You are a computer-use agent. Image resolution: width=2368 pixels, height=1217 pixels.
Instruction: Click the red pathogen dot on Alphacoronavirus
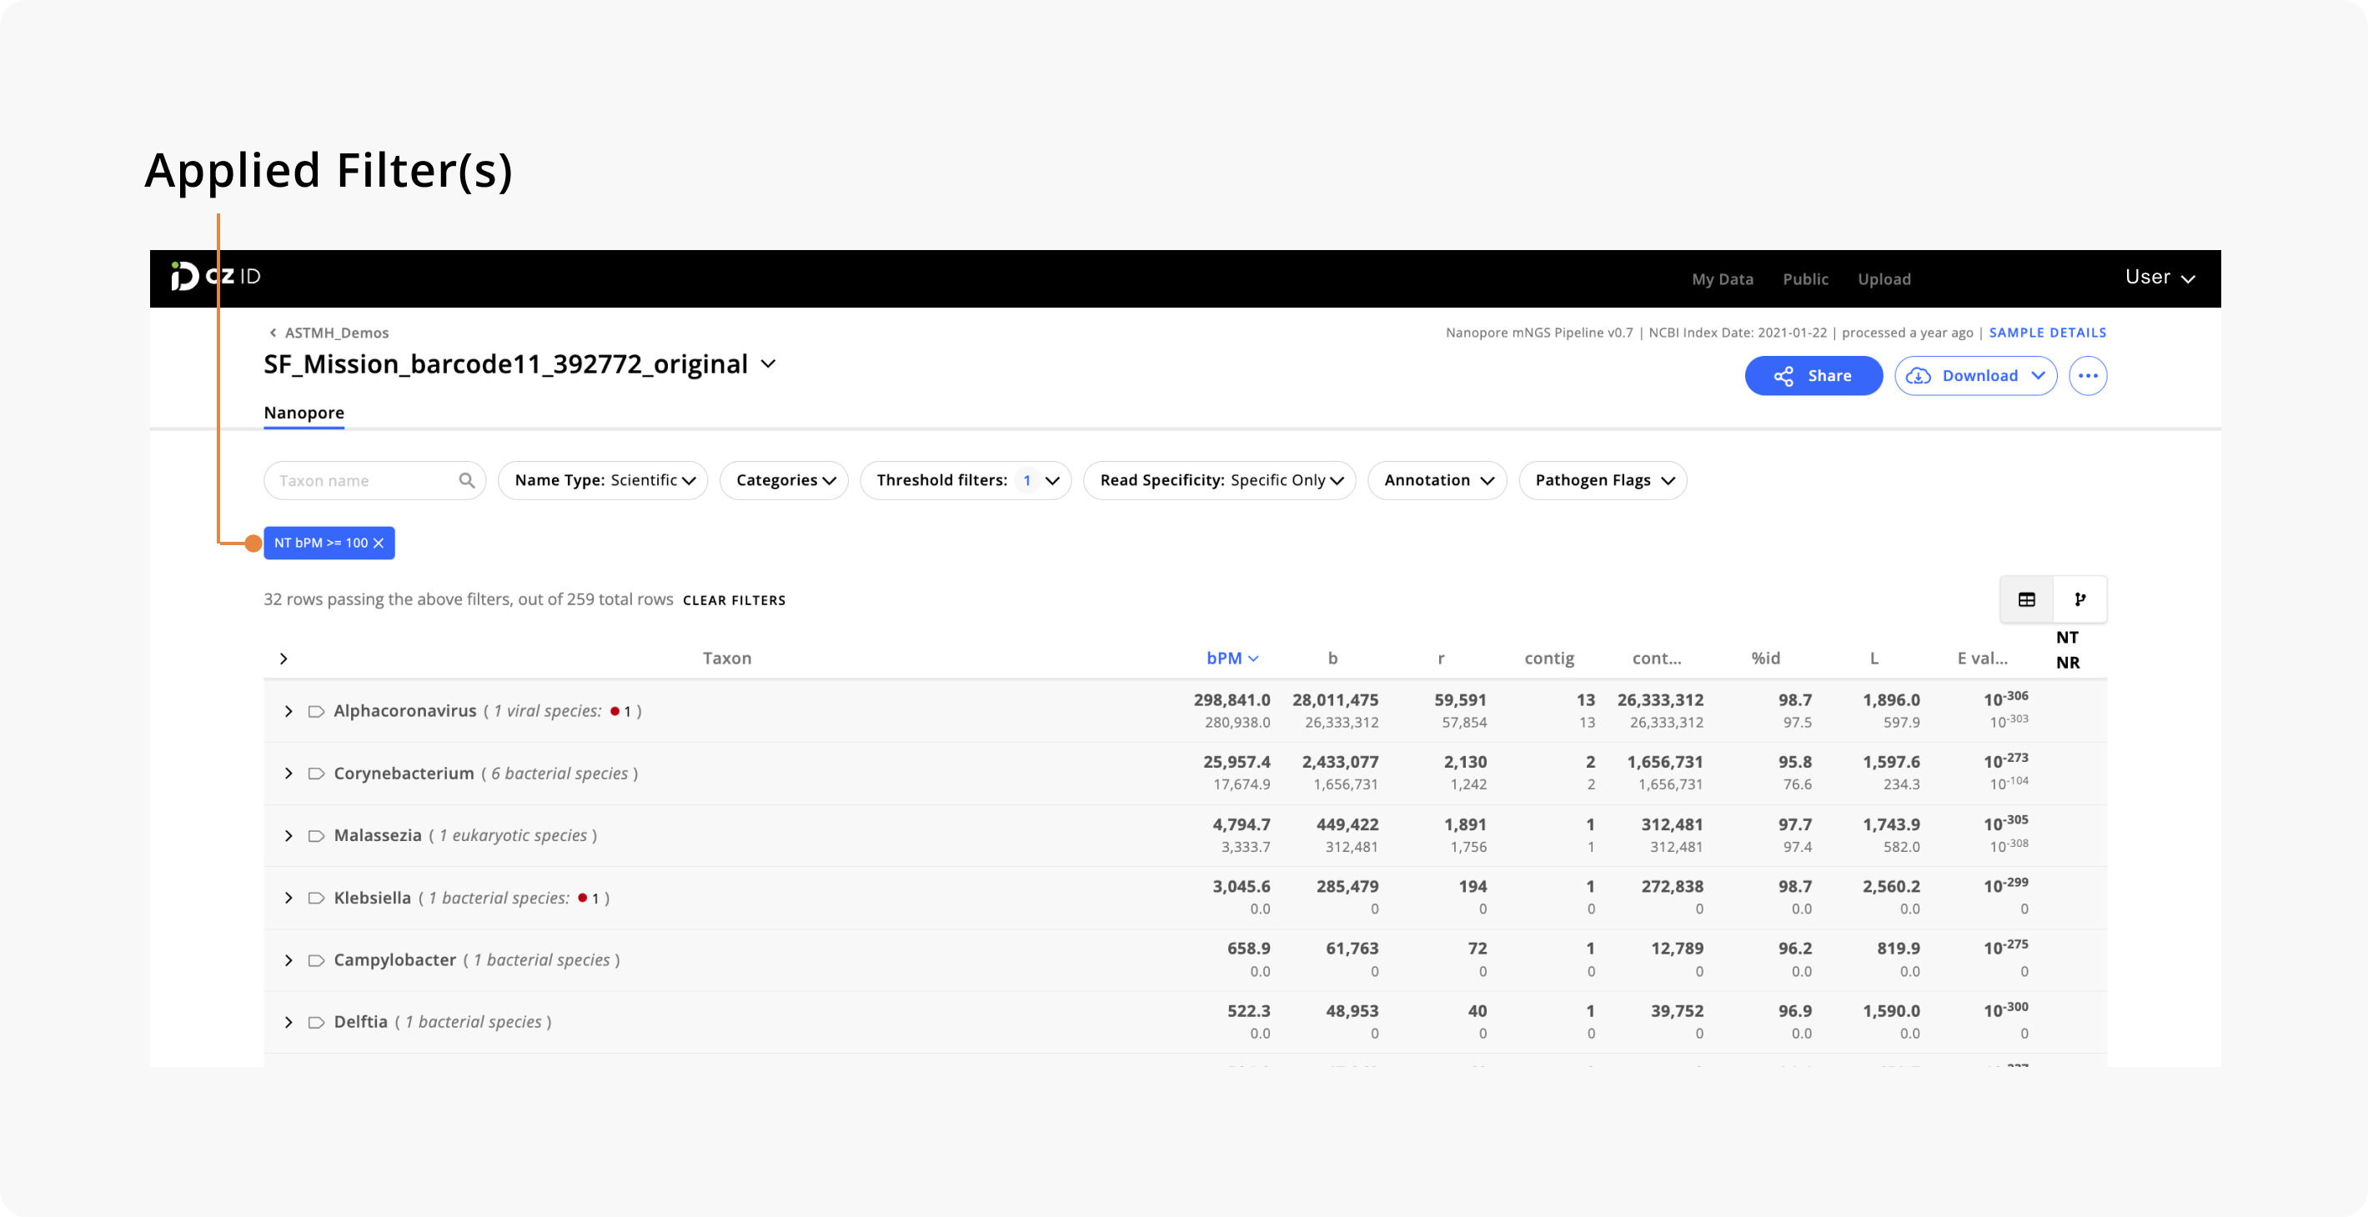[615, 712]
